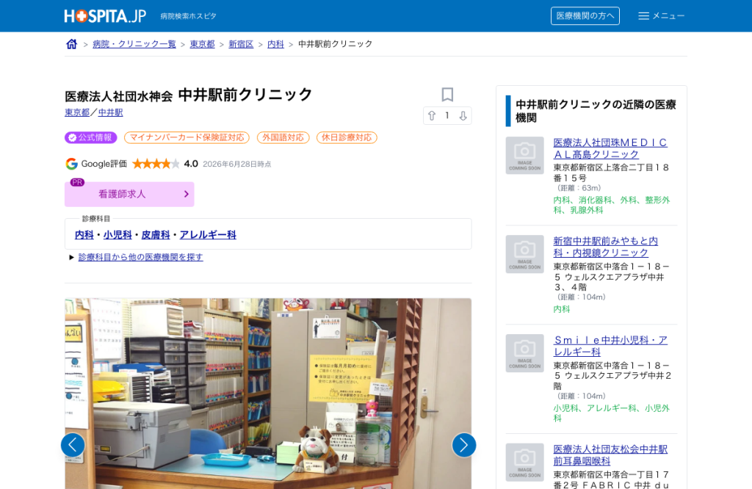Image resolution: width=752 pixels, height=489 pixels.
Task: Open the アレルギー科 department link
Action: pos(208,235)
